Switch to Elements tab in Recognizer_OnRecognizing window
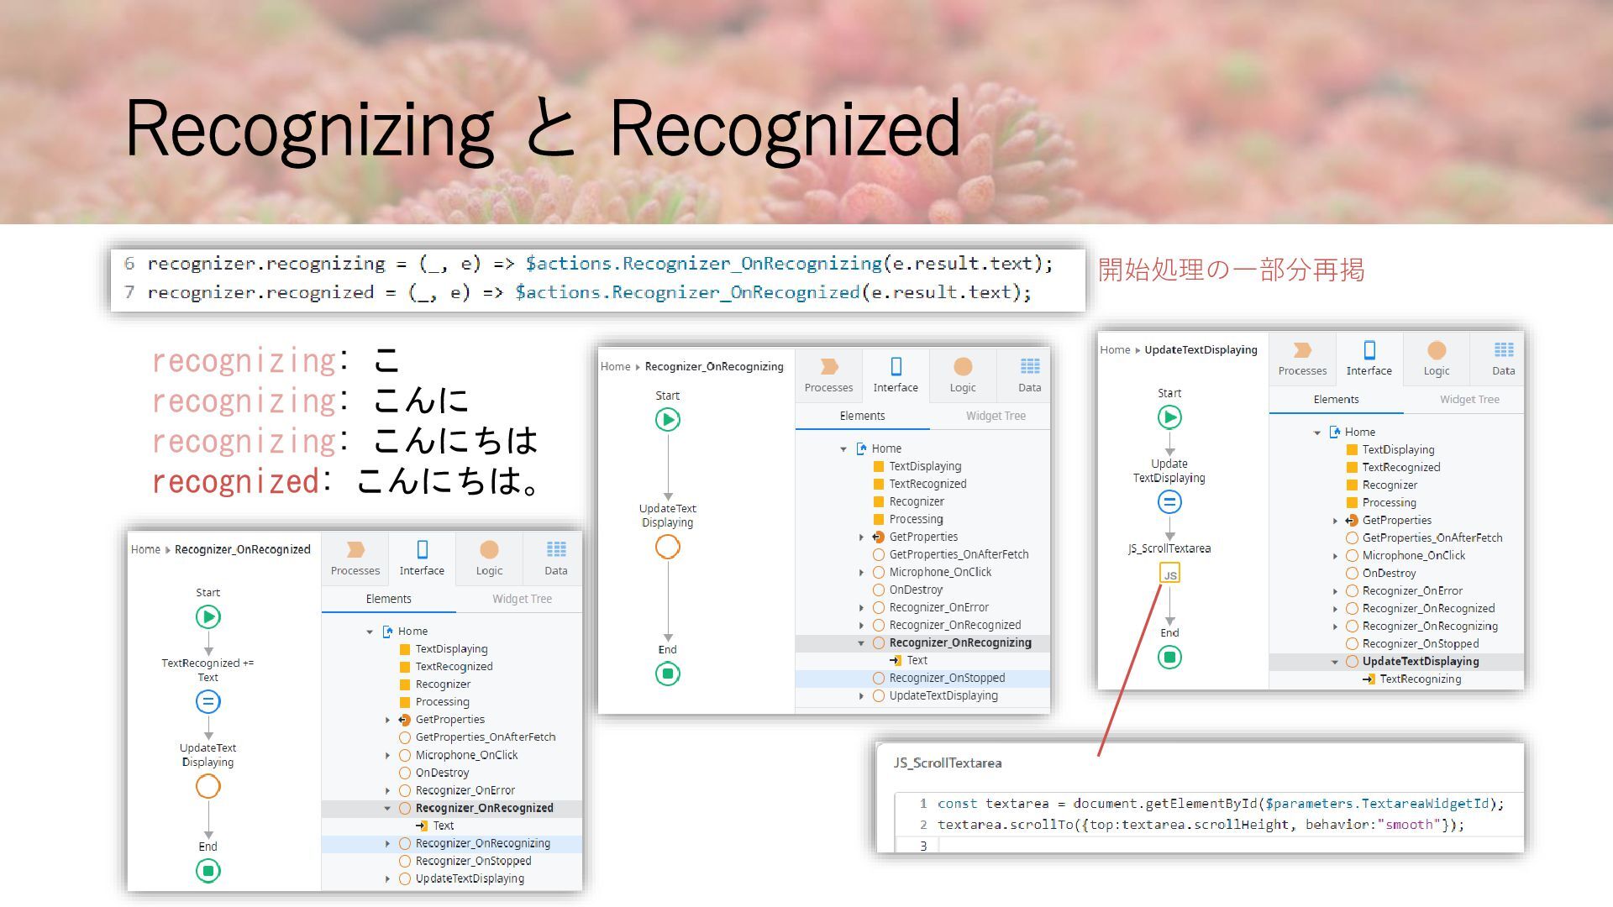 point(862,416)
